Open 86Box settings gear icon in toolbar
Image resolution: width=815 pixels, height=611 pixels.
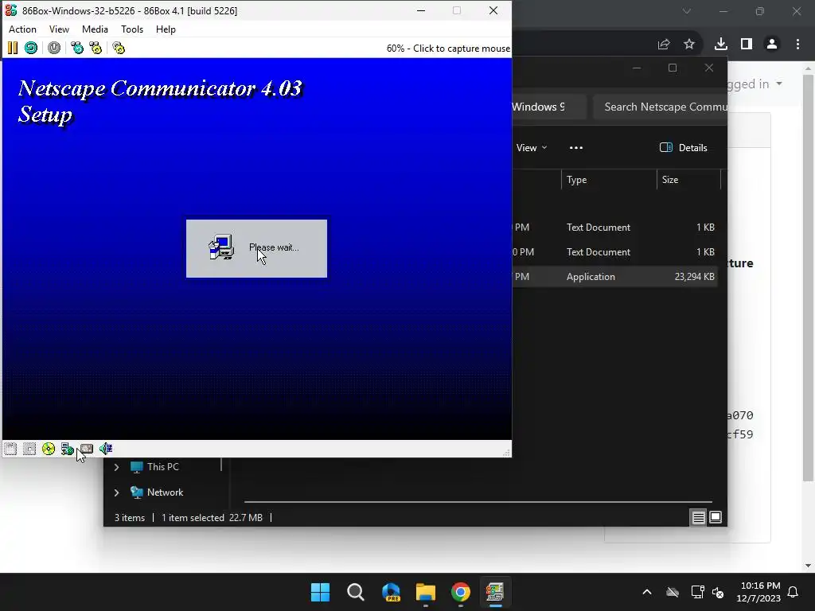[x=119, y=49]
